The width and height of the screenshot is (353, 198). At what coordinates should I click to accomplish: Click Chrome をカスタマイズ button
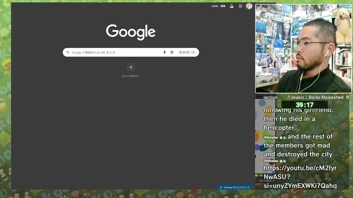[234, 187]
